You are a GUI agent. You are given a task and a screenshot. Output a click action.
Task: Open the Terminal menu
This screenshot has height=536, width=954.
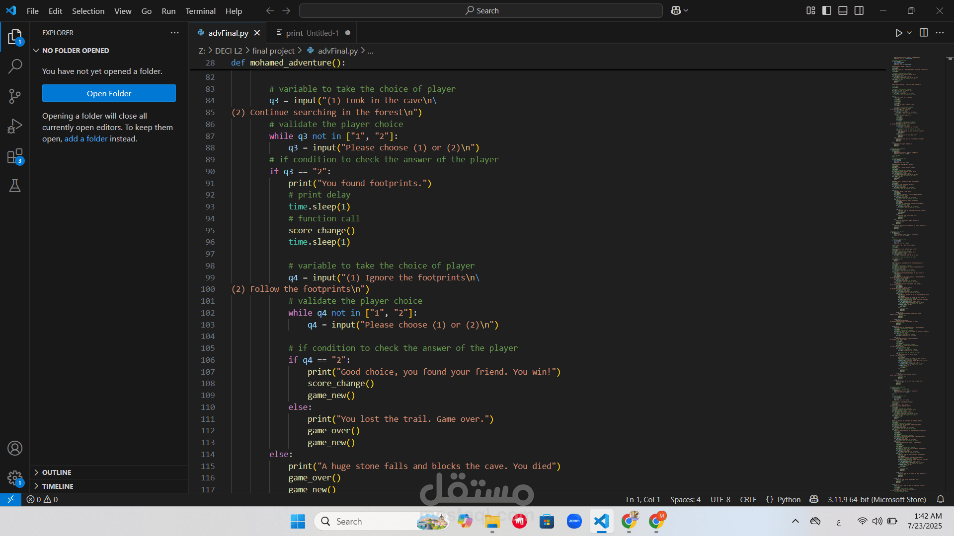pos(200,11)
